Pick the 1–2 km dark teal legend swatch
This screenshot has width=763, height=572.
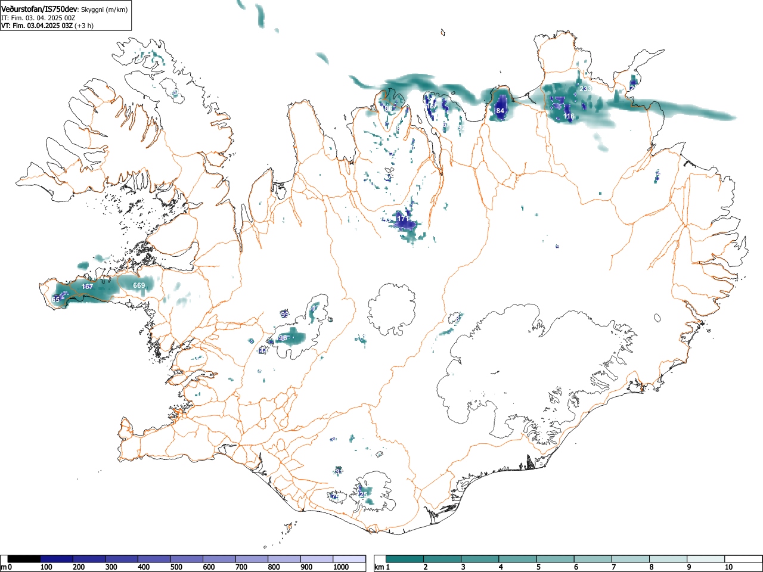pos(405,559)
